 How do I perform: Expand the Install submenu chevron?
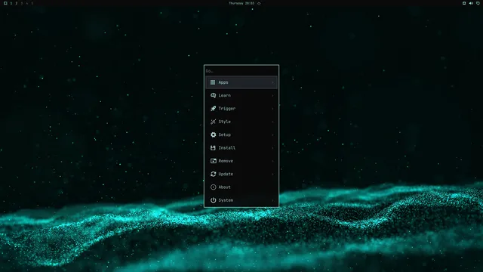click(x=272, y=148)
